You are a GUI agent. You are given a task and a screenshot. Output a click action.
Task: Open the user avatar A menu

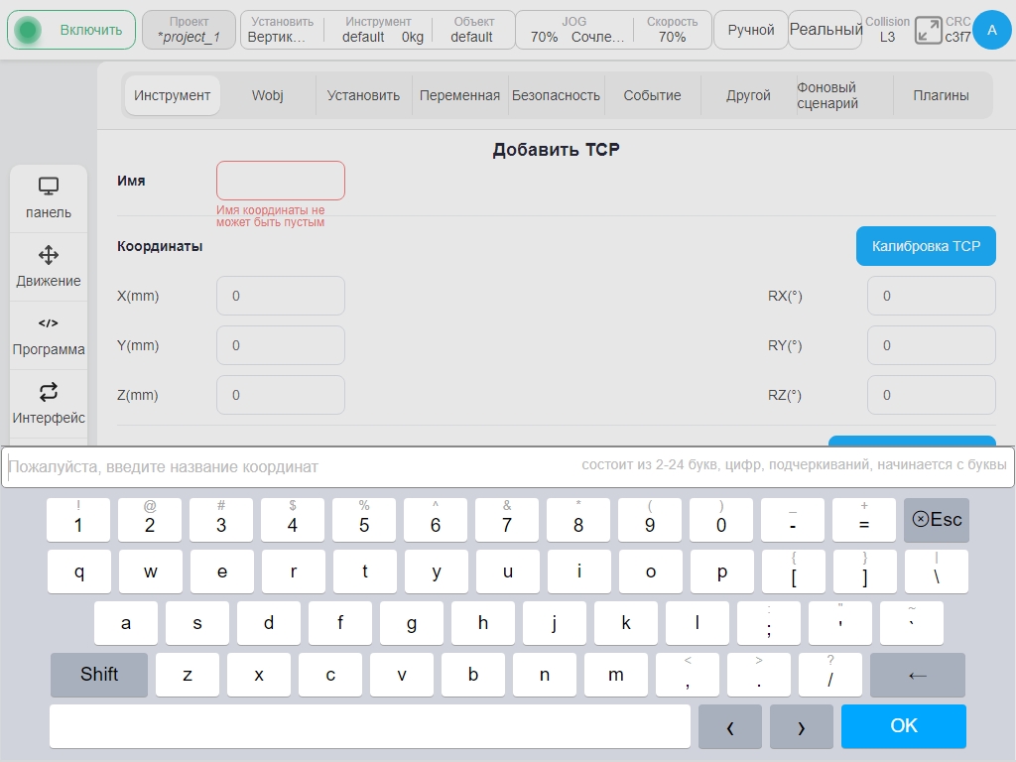click(x=991, y=30)
